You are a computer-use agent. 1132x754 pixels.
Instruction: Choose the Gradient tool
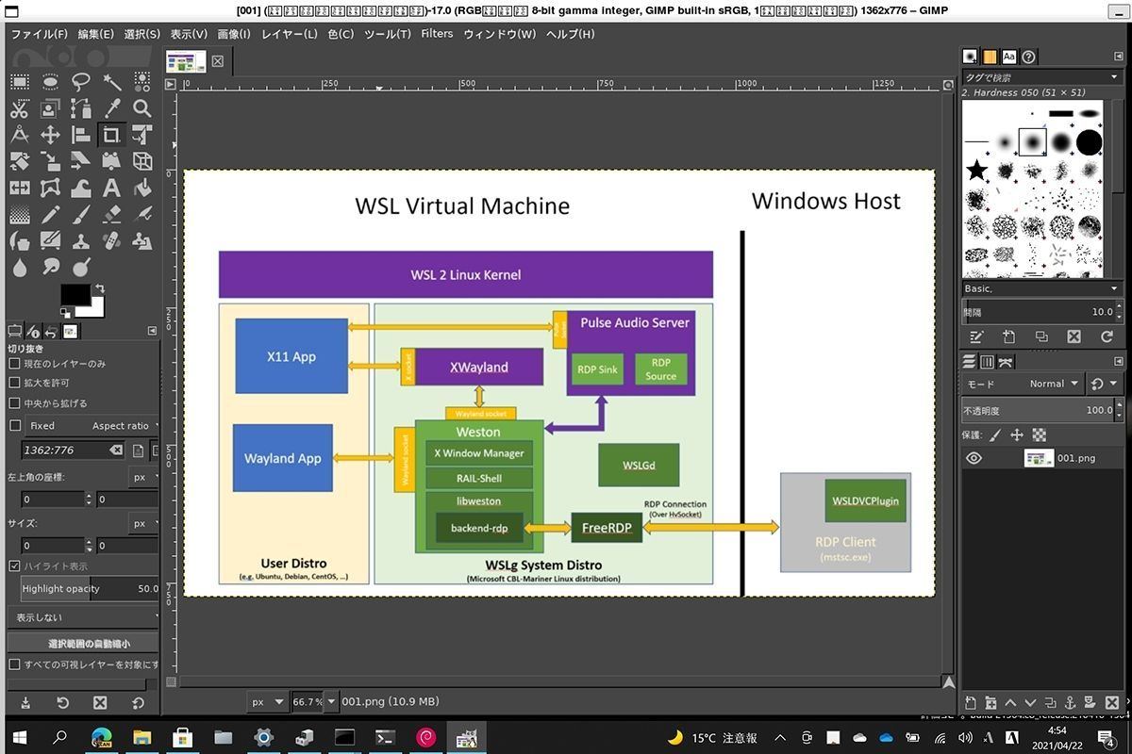19,214
